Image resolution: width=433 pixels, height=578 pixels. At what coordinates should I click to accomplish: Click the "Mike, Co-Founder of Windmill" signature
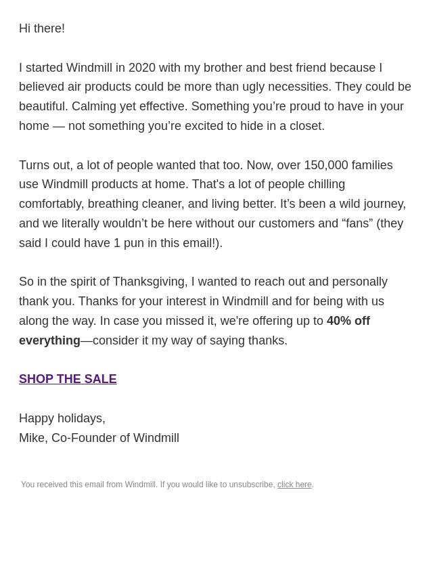99,438
